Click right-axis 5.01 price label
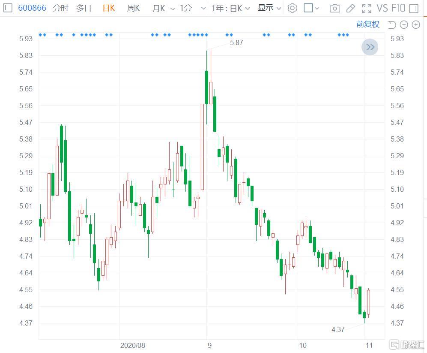The image size is (427, 353). click(x=397, y=206)
